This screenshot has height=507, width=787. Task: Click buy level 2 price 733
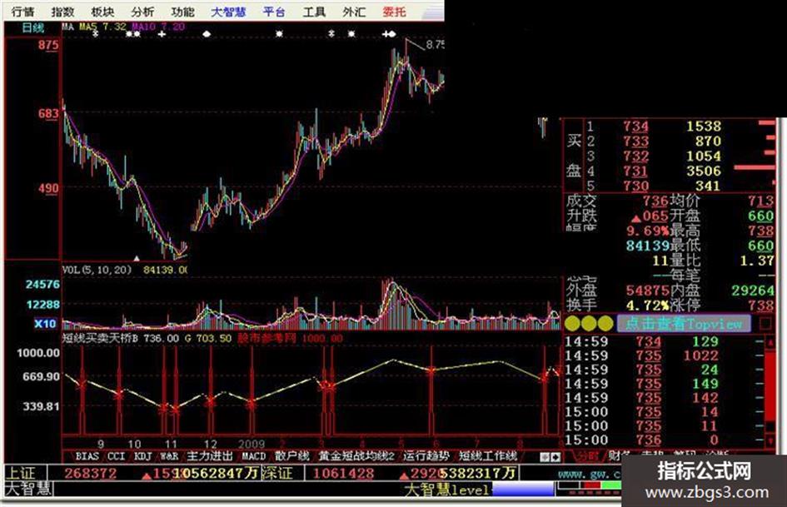635,141
